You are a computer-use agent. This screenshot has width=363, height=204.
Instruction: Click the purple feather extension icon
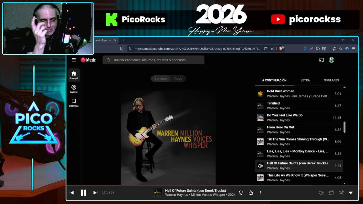[311, 49]
